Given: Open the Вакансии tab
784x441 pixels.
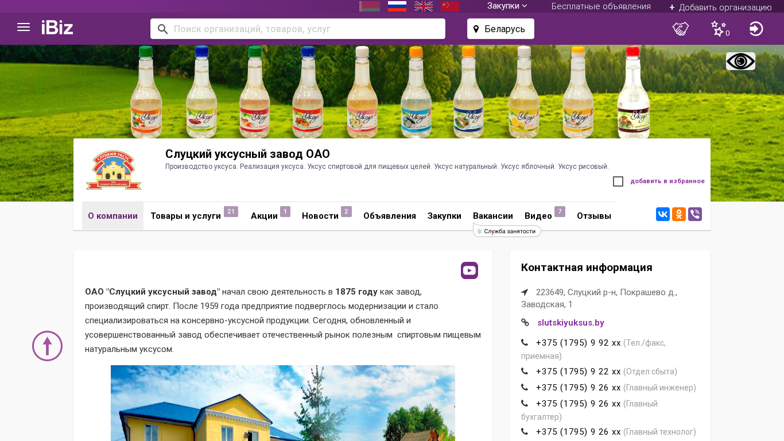Looking at the screenshot, I should (x=493, y=216).
